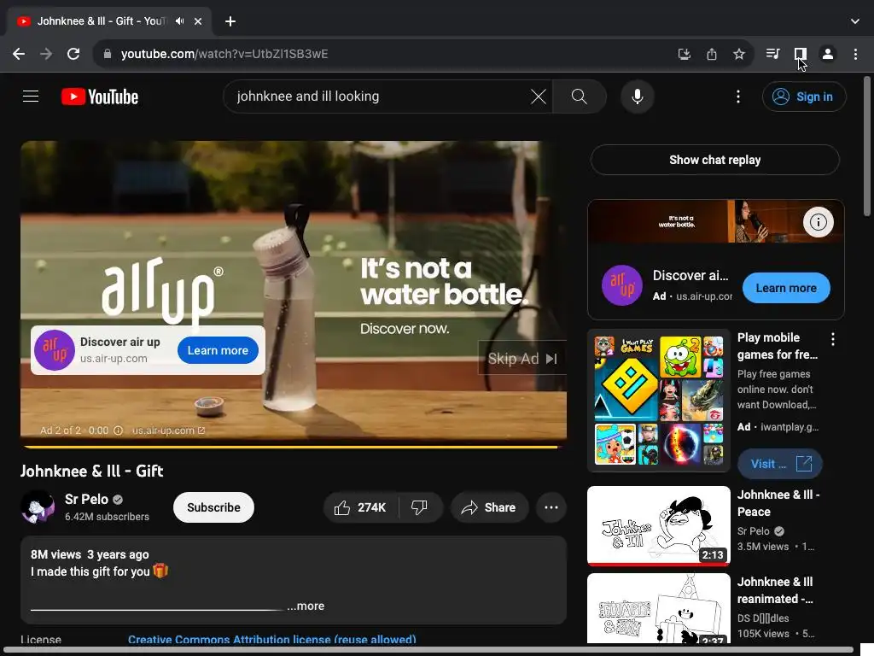Open media controls icon in toolbar
Image resolution: width=874 pixels, height=656 pixels.
click(x=772, y=54)
